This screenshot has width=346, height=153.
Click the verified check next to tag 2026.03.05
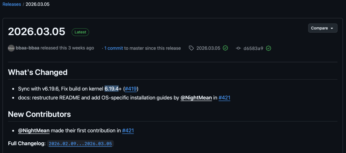coord(225,48)
